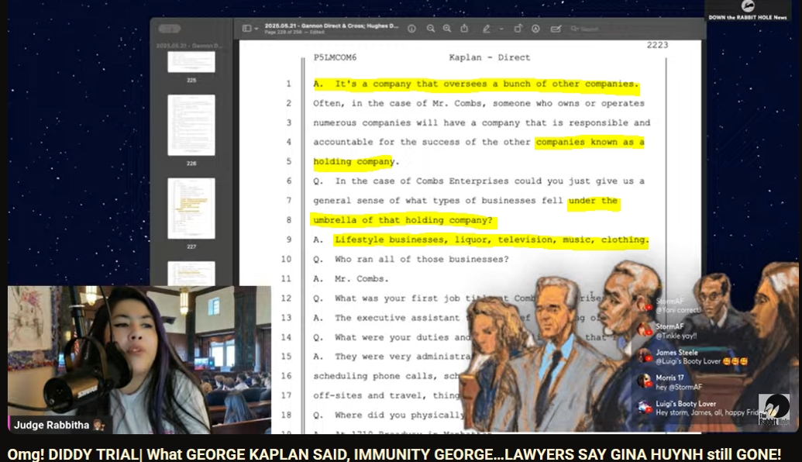Zoom out of the PDF page
The width and height of the screenshot is (802, 462).
point(431,29)
